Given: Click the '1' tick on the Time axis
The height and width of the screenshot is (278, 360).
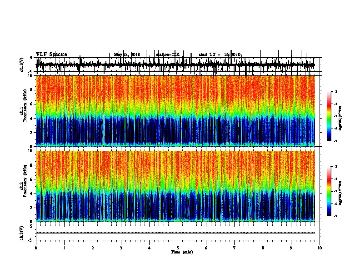Looking at the screenshot, I should 64,248.
